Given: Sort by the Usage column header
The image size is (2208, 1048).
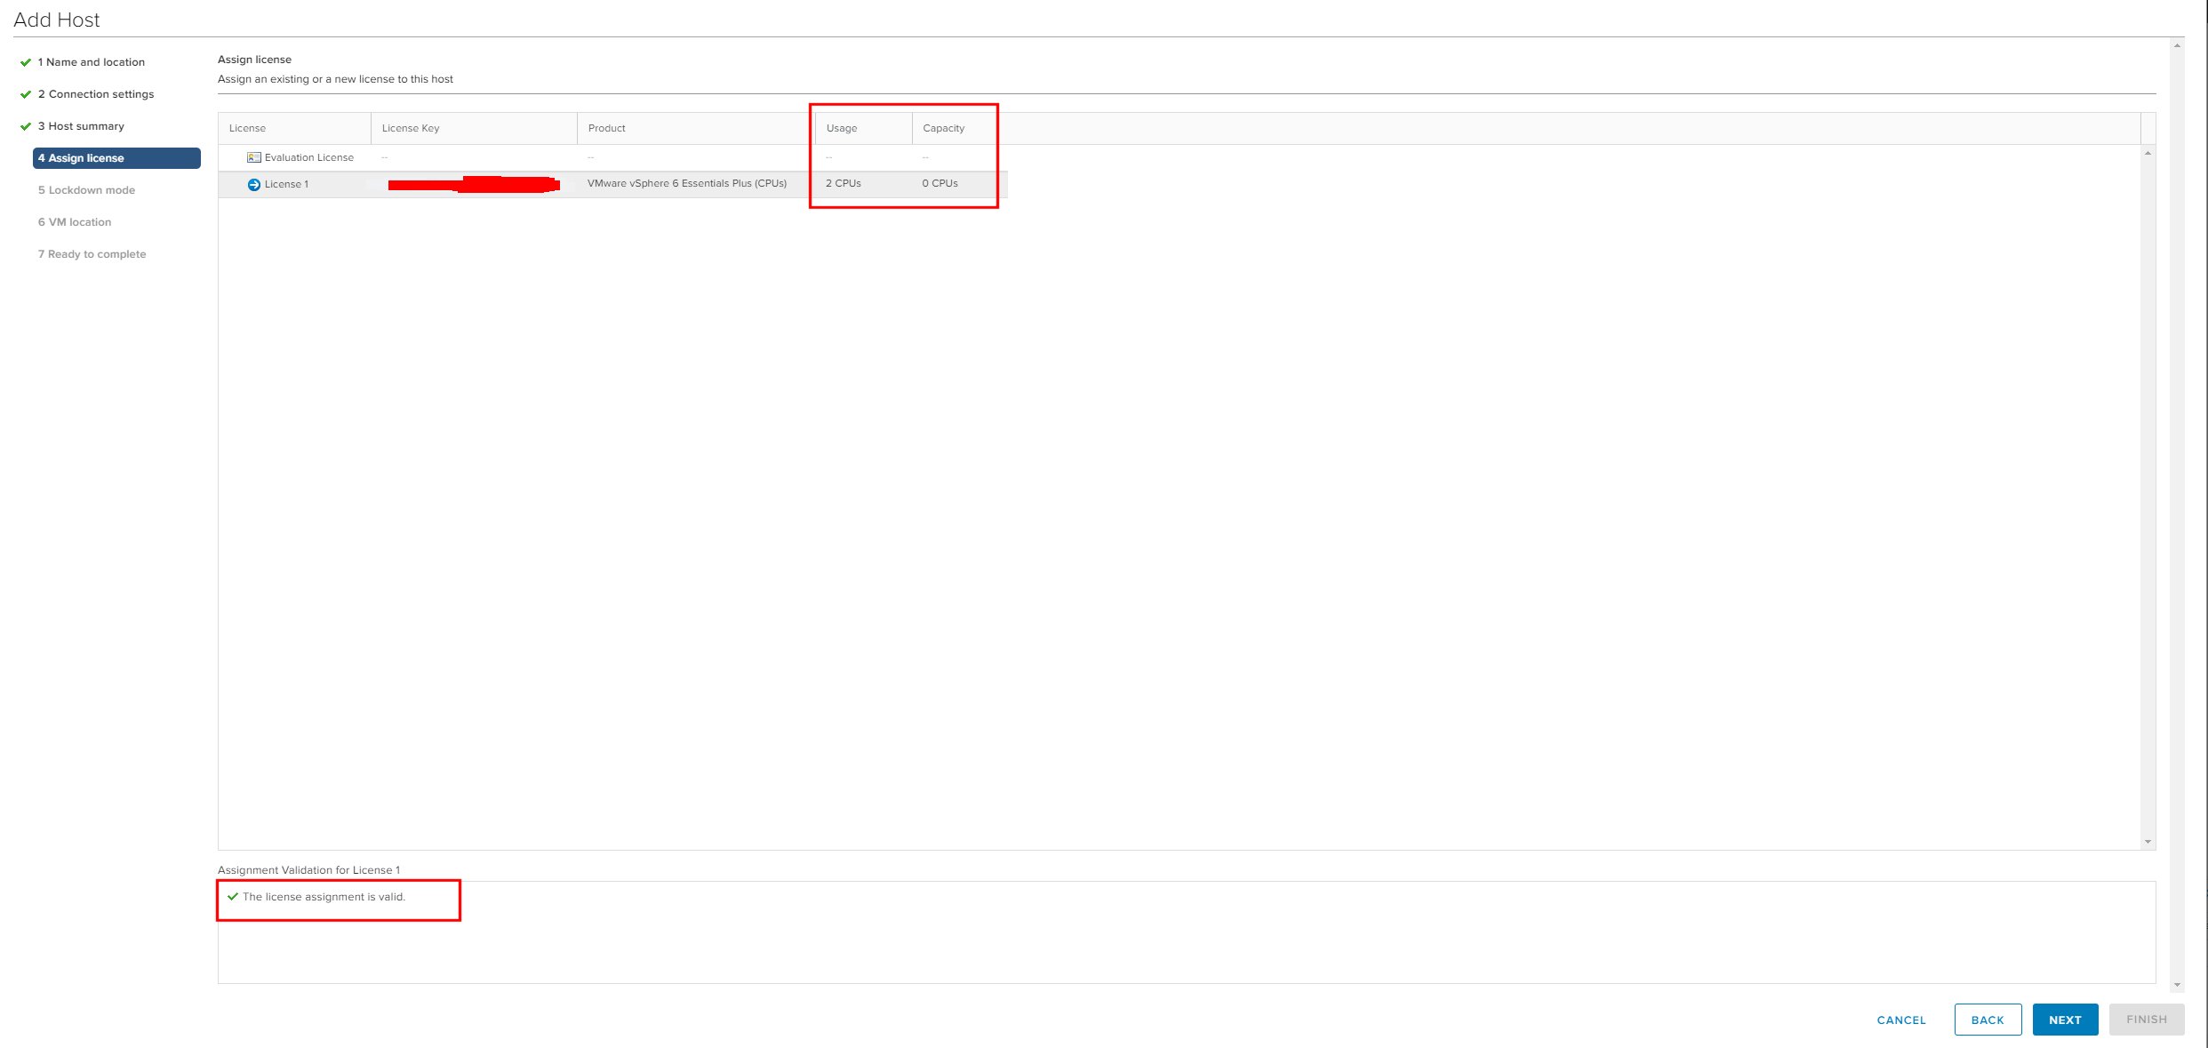Looking at the screenshot, I should click(x=863, y=128).
